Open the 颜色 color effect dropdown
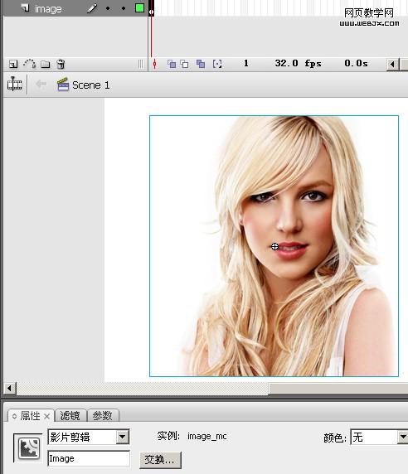The height and width of the screenshot is (474, 408). (x=379, y=437)
